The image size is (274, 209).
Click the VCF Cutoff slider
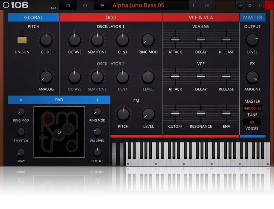coord(175,113)
